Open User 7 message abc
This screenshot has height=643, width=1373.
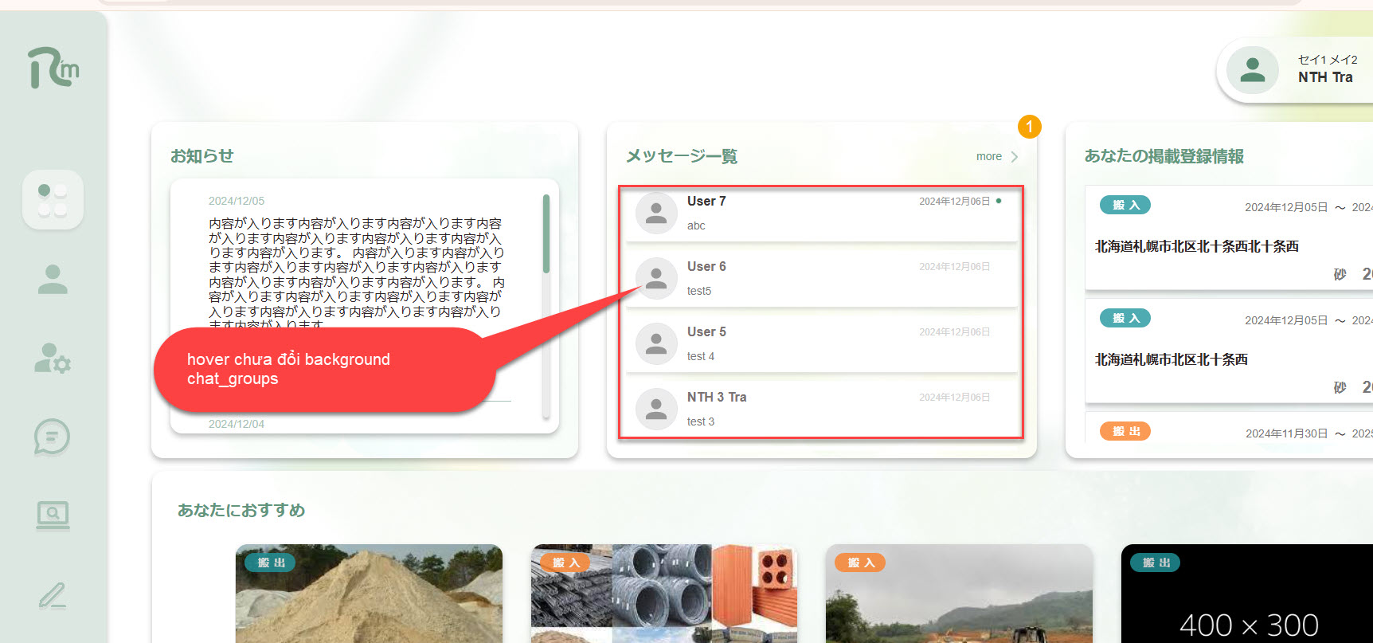(820, 214)
